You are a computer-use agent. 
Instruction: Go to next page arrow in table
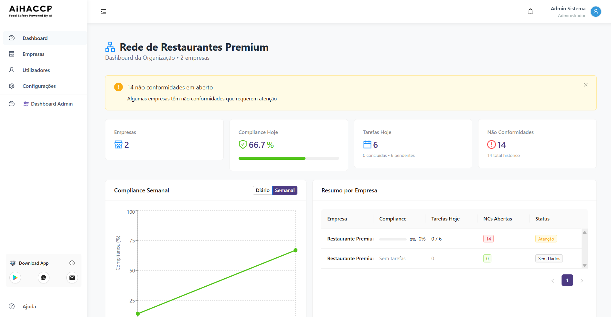click(x=582, y=281)
